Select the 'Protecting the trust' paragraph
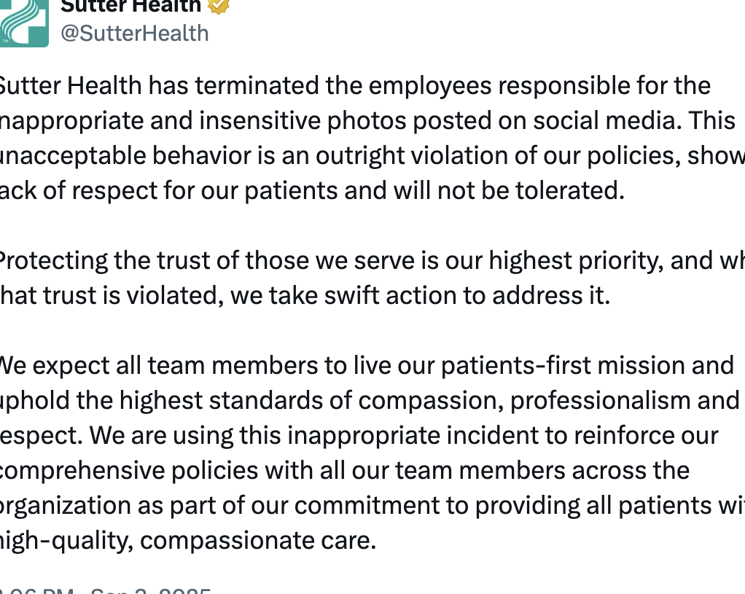 [x=372, y=278]
